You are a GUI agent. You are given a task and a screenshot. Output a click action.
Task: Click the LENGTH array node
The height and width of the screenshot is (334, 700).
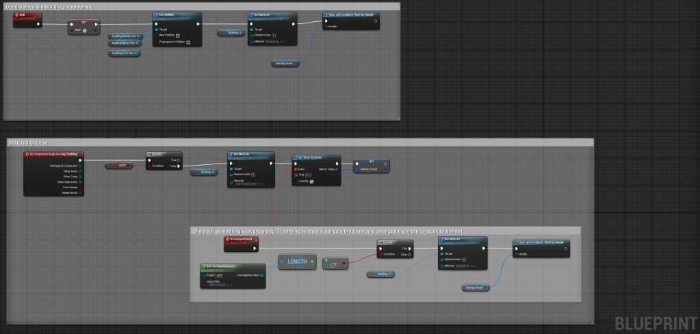tap(296, 261)
